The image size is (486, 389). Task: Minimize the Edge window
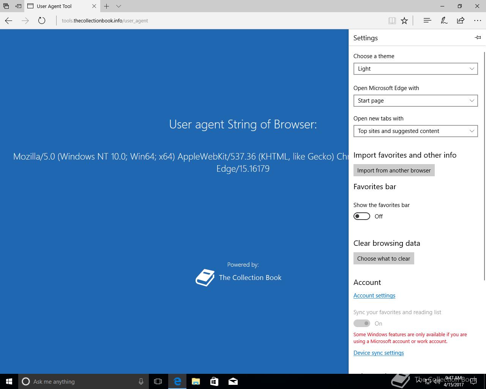click(x=443, y=6)
